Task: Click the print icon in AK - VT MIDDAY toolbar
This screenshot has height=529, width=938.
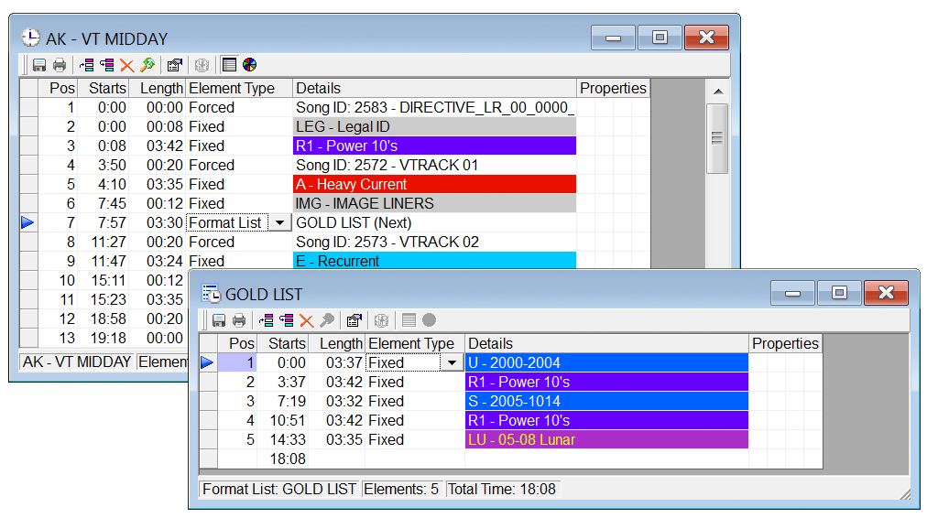Action: pyautogui.click(x=60, y=65)
